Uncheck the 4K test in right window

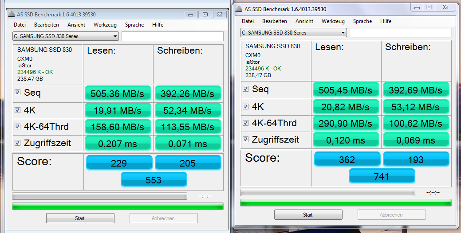click(245, 106)
